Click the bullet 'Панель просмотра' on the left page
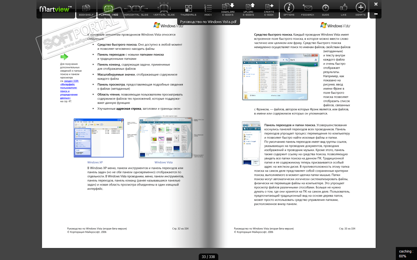417x260 pixels. [111, 84]
